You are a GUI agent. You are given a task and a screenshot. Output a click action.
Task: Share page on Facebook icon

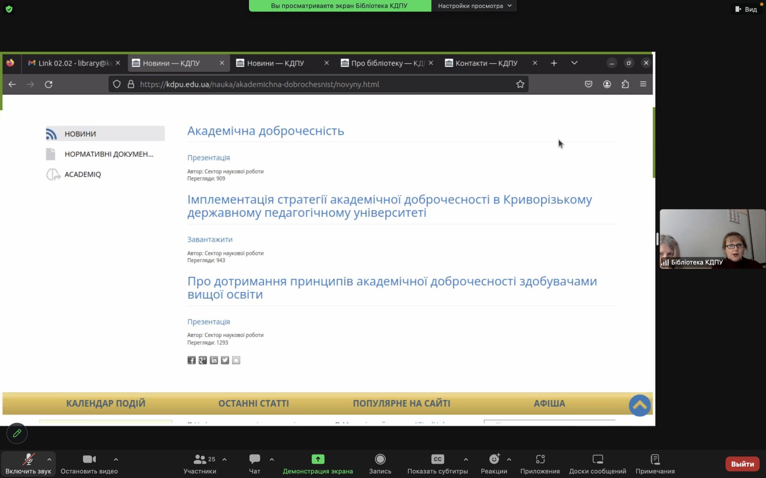pos(191,360)
